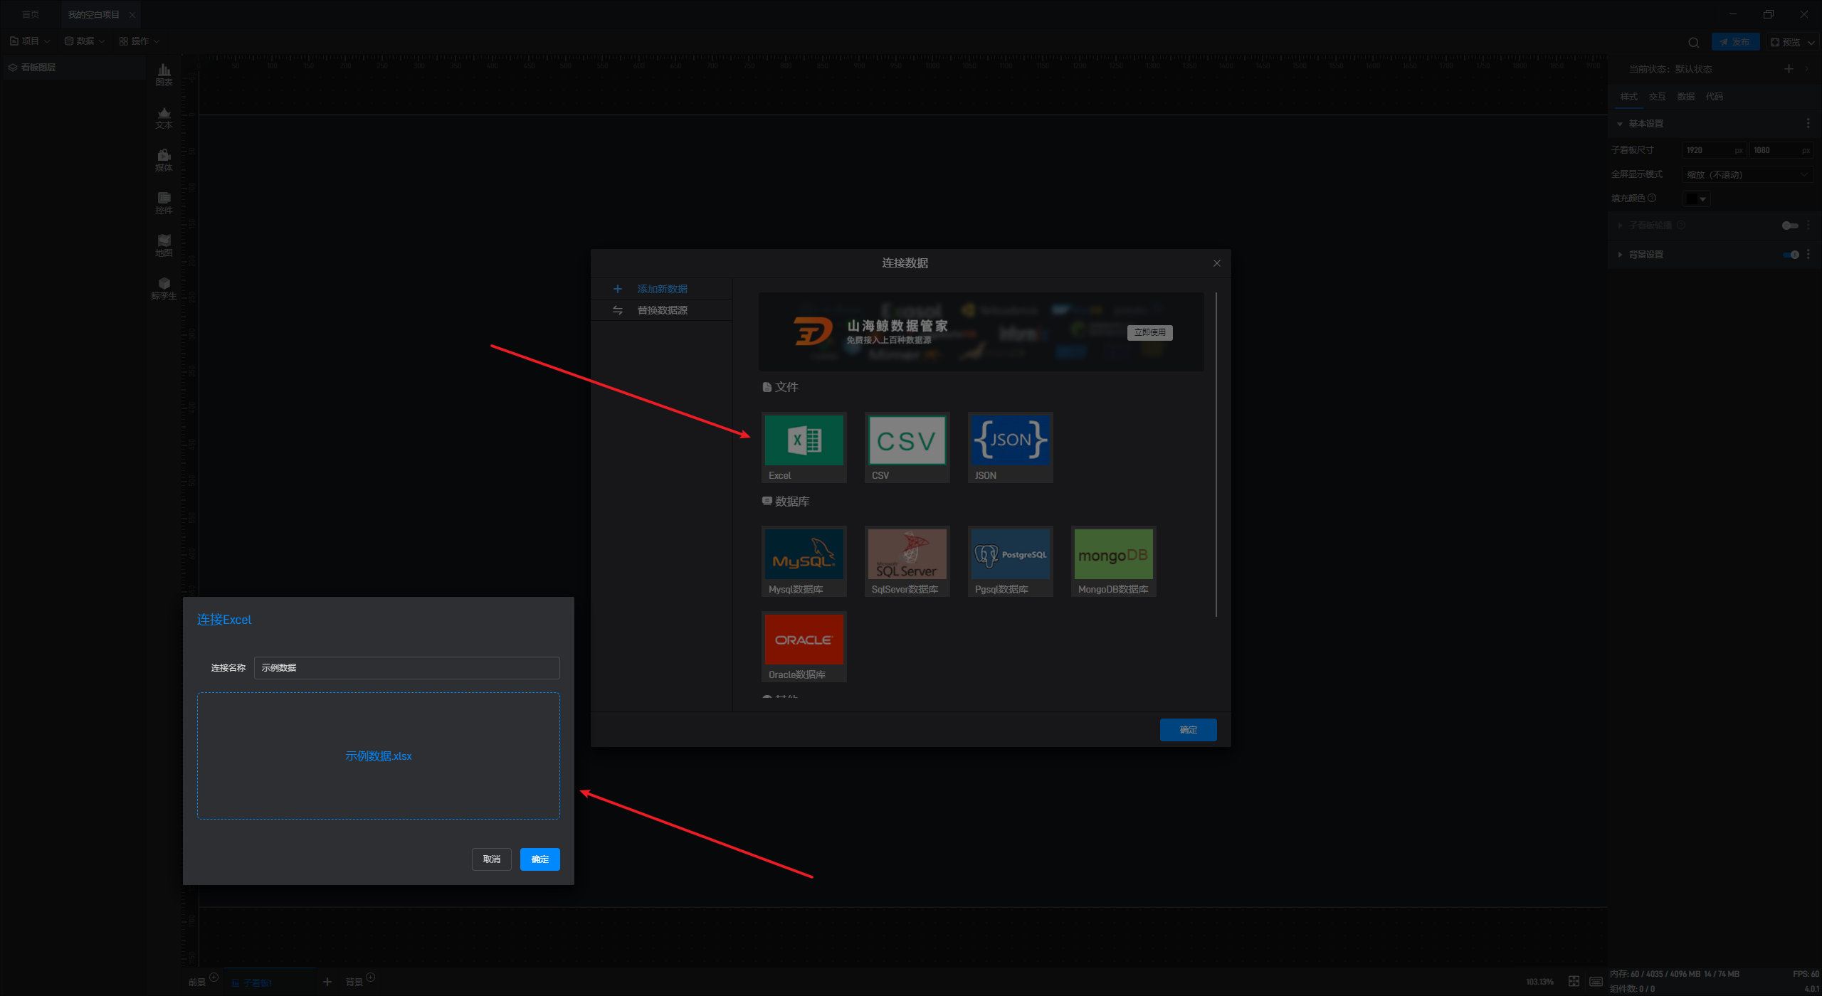
Task: Open the 全屏显示模式 dropdown
Action: [1748, 174]
